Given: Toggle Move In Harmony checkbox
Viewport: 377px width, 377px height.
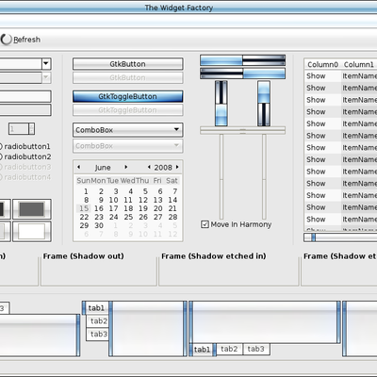Looking at the screenshot, I should 205,224.
